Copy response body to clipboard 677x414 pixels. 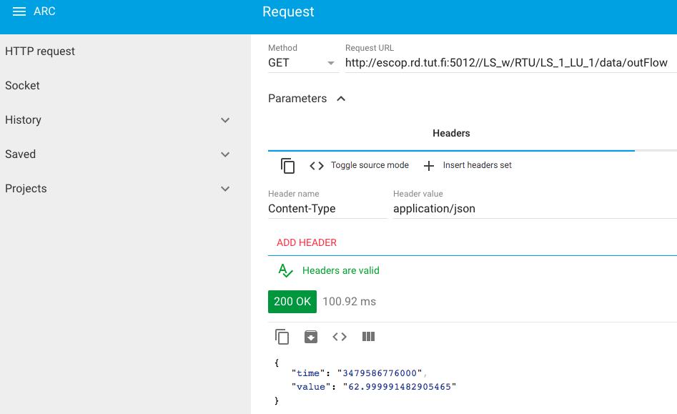[x=282, y=337]
